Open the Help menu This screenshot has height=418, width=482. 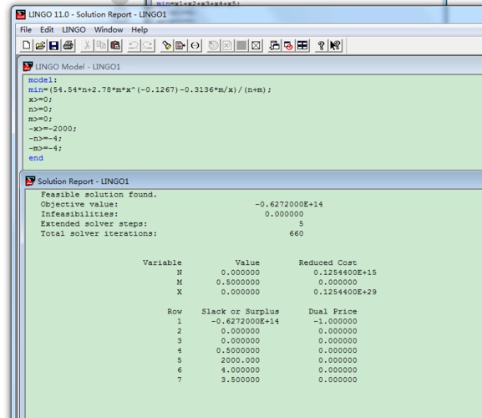140,29
